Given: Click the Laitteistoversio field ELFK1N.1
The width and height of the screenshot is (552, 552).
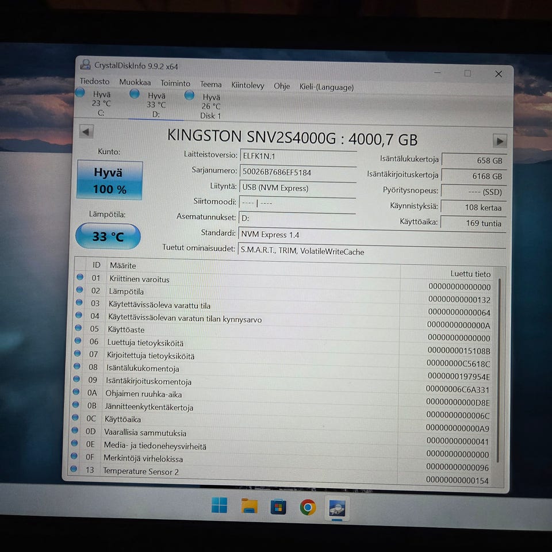Looking at the screenshot, I should click(298, 156).
